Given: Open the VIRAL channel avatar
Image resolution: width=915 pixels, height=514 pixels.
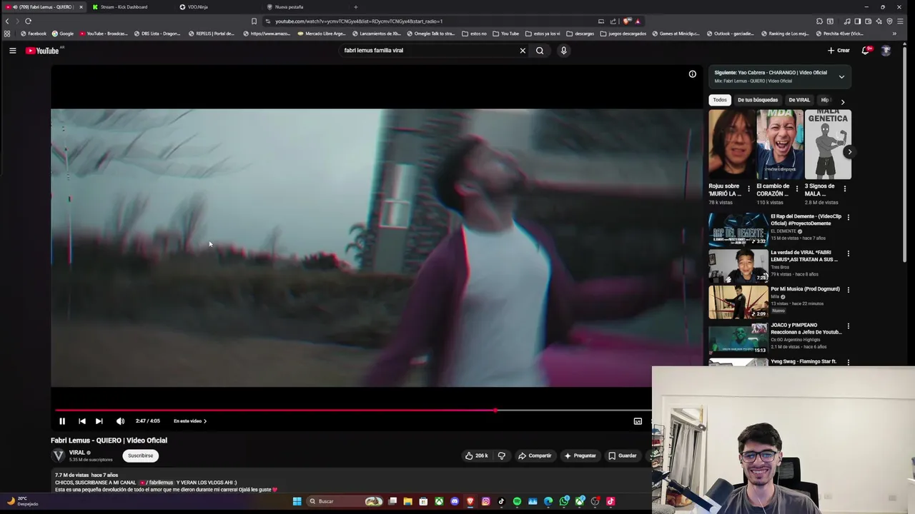Looking at the screenshot, I should pyautogui.click(x=59, y=455).
